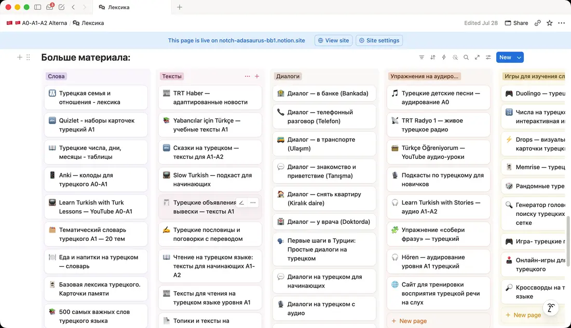Search the database with magnifier icon

[x=466, y=57]
